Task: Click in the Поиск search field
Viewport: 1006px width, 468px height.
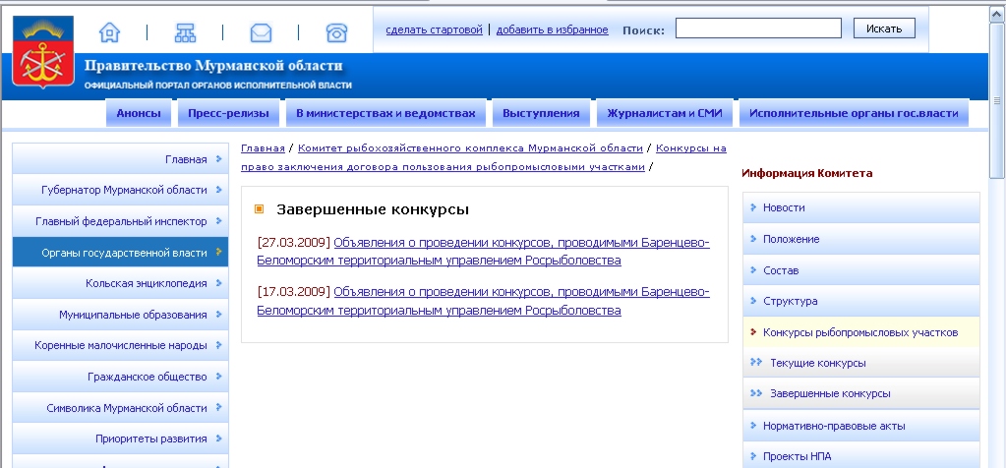Action: point(758,29)
